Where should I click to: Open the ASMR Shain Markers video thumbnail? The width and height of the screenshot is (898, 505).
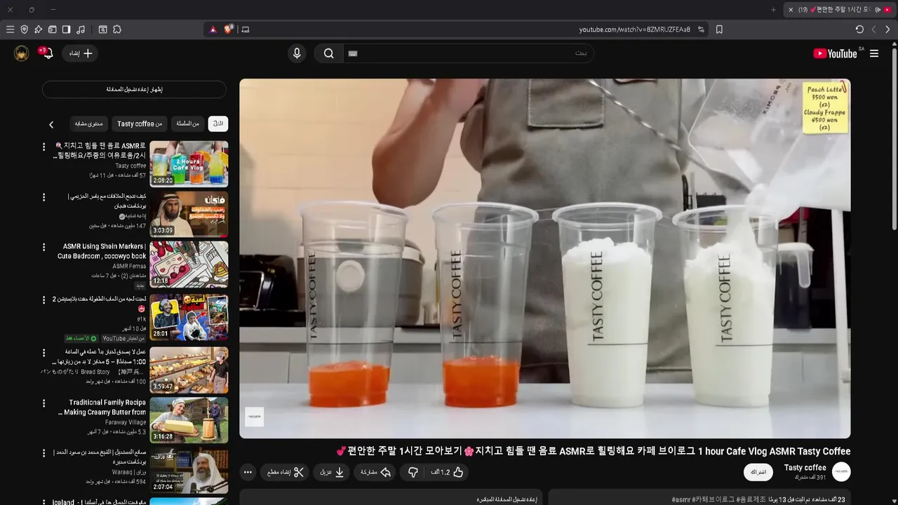pos(189,264)
